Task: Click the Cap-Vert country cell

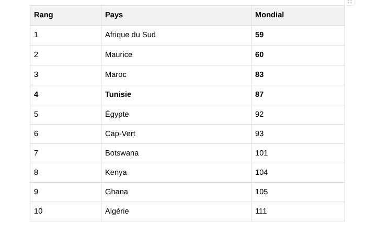Action: pyautogui.click(x=120, y=134)
